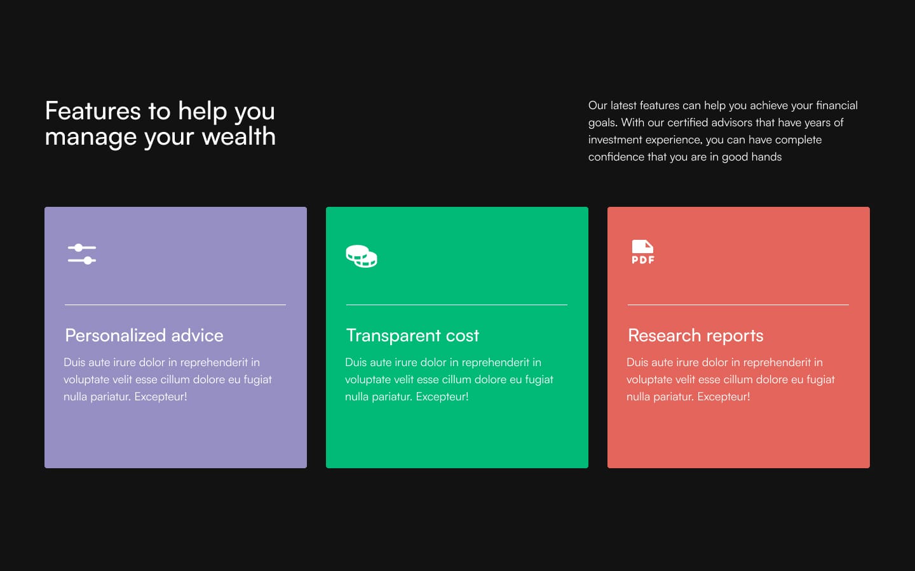Click the sliders icon on the purple card
Image resolution: width=915 pixels, height=571 pixels.
tap(82, 254)
